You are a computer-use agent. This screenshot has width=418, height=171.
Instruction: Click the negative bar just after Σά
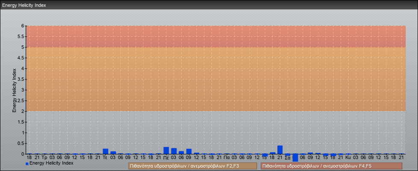pos(295,158)
